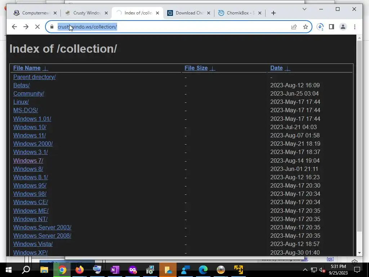Open the Windows 8 folder link
Image resolution: width=369 pixels, height=277 pixels.
coord(28,169)
